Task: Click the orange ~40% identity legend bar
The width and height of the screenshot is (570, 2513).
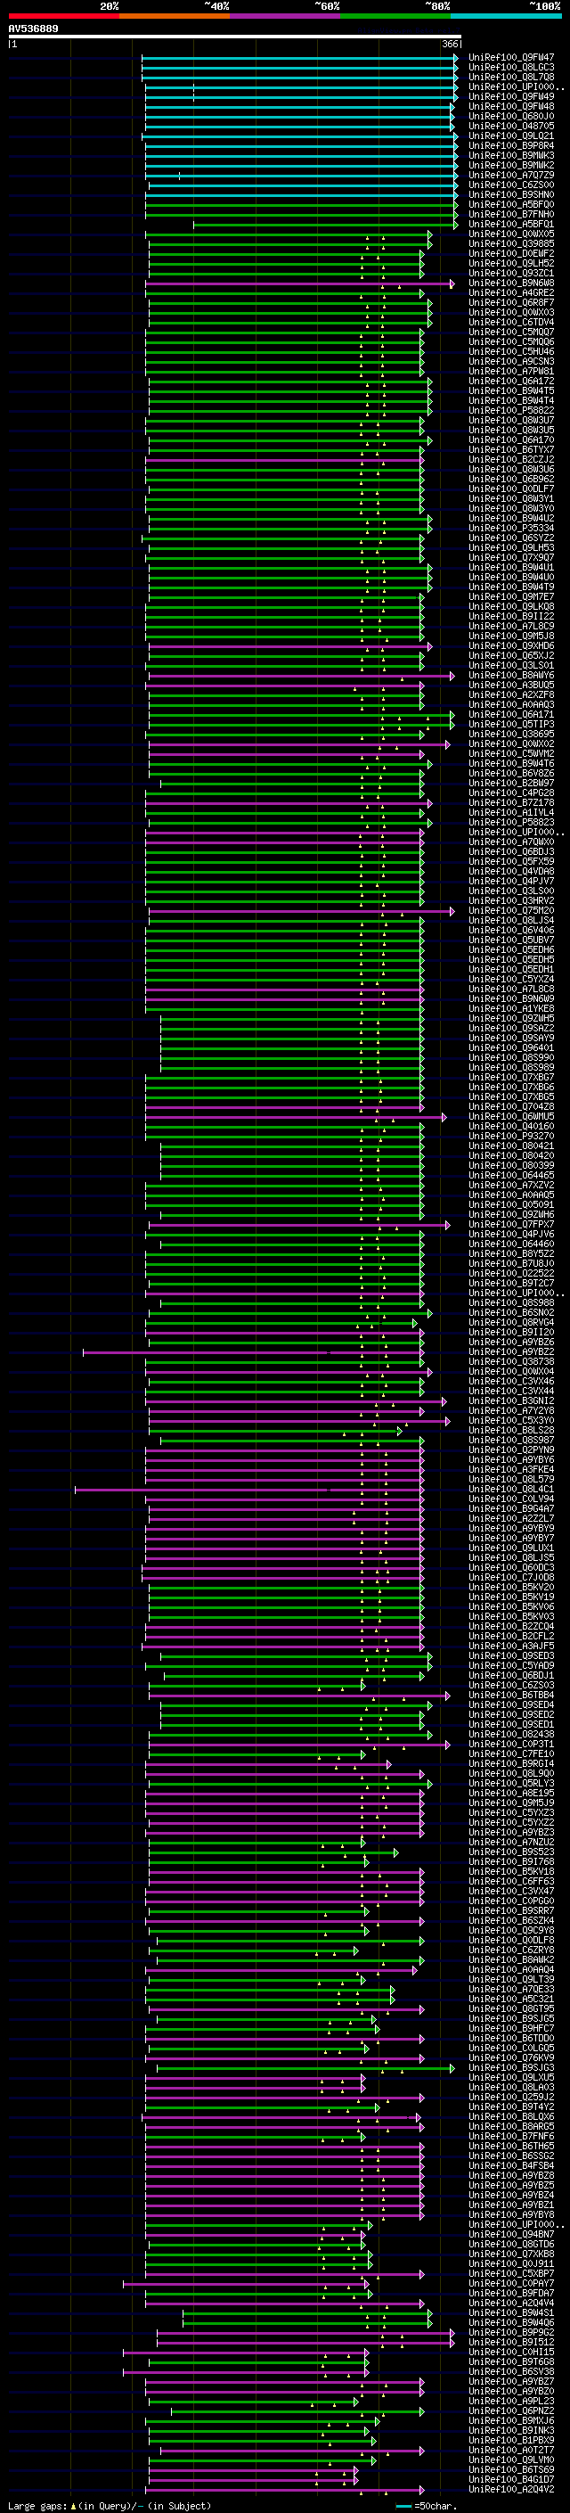Action: 175,16
